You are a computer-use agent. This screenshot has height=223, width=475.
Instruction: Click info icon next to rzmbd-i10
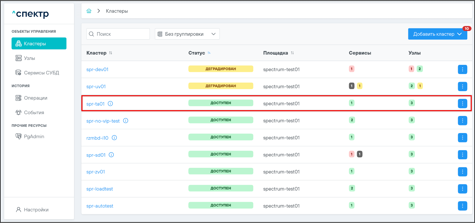[114, 138]
